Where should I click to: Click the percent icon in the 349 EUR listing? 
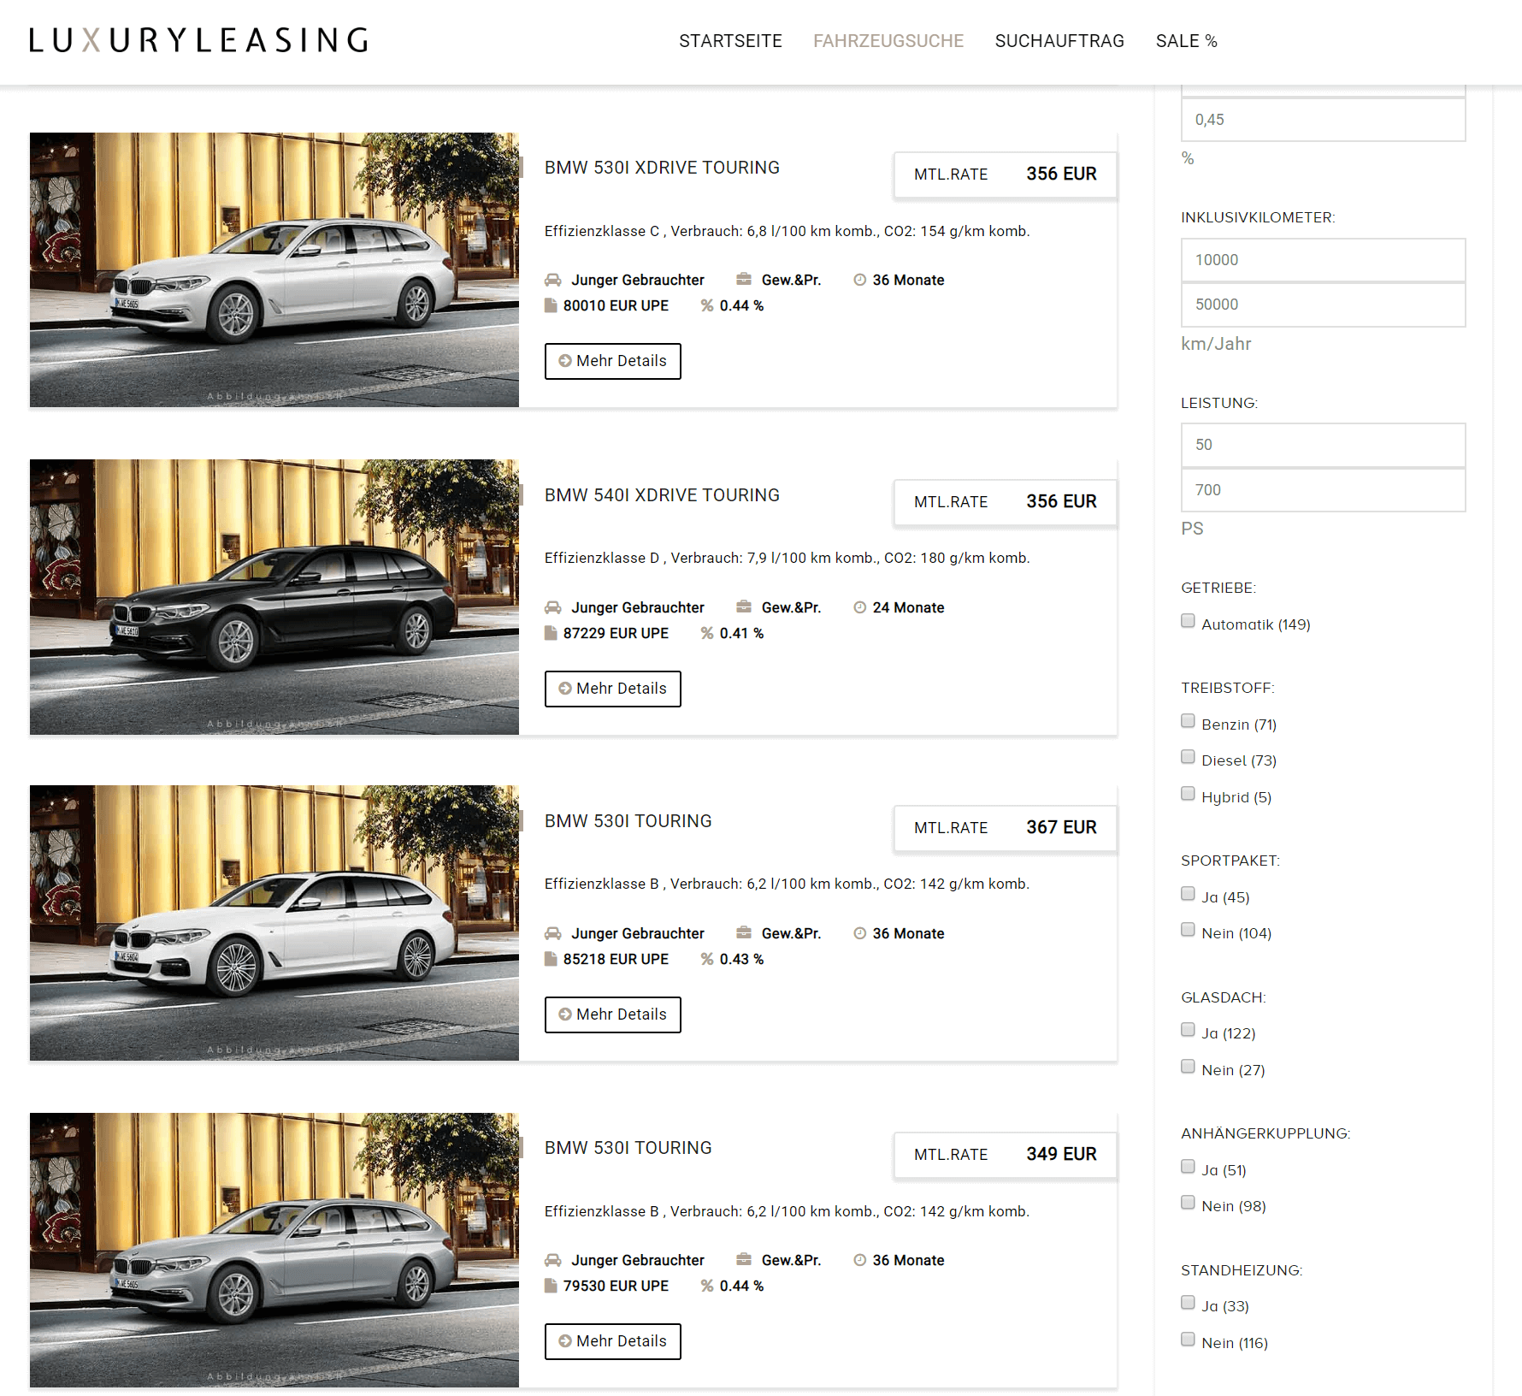coord(707,1286)
